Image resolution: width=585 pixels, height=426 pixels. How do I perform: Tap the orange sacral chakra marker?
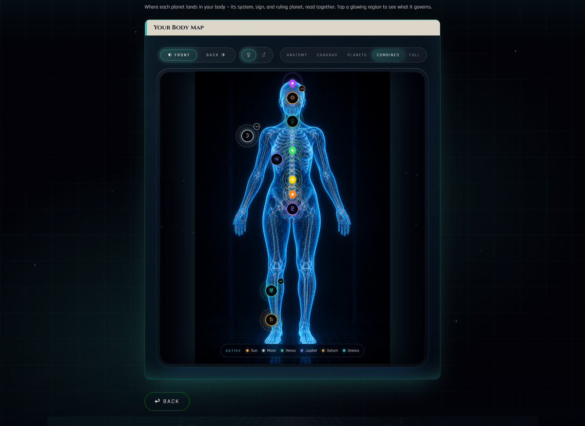tap(292, 194)
